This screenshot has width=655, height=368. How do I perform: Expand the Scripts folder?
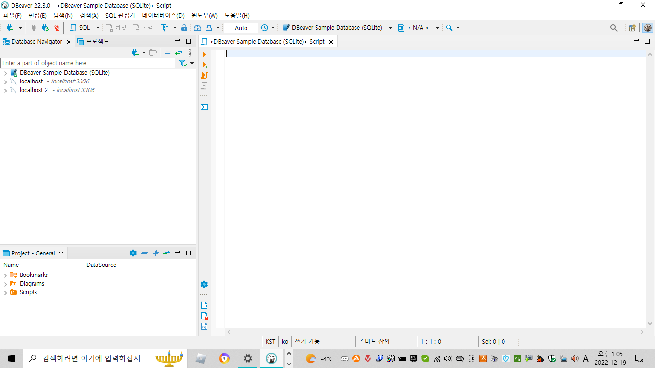tap(5, 293)
